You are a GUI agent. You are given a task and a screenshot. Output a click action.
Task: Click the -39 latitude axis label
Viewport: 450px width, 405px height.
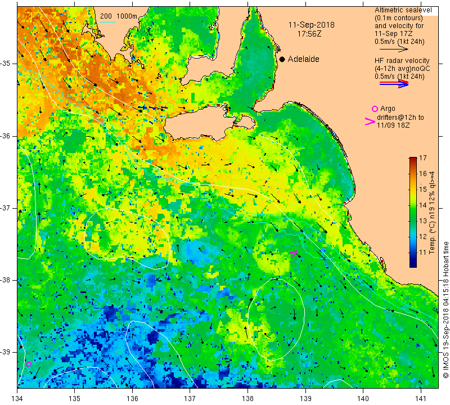point(7,352)
